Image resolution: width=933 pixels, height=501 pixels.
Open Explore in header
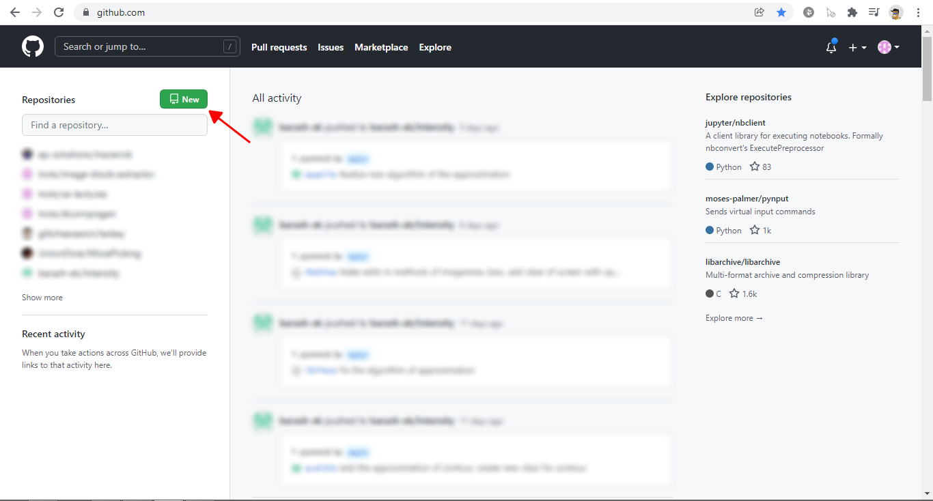pyautogui.click(x=435, y=47)
